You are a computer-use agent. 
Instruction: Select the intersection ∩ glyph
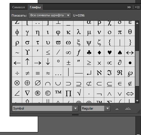(48, 82)
